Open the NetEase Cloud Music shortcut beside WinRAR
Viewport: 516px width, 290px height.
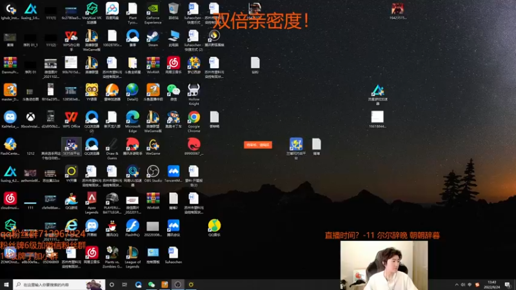point(174,65)
